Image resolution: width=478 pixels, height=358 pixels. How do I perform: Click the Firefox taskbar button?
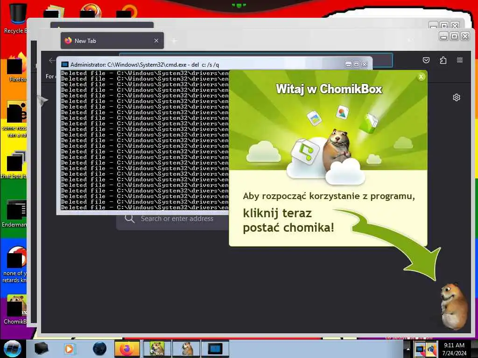(x=127, y=349)
